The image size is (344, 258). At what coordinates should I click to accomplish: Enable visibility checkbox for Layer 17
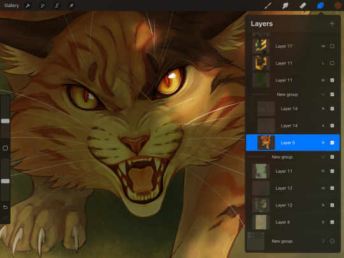332,46
